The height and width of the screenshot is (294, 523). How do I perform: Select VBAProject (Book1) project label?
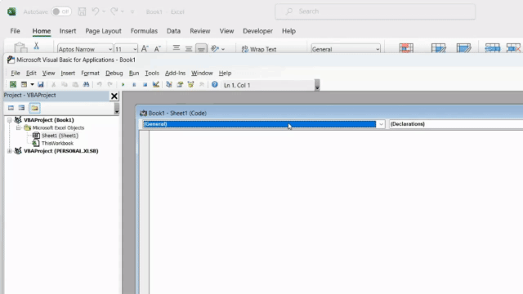pos(49,120)
